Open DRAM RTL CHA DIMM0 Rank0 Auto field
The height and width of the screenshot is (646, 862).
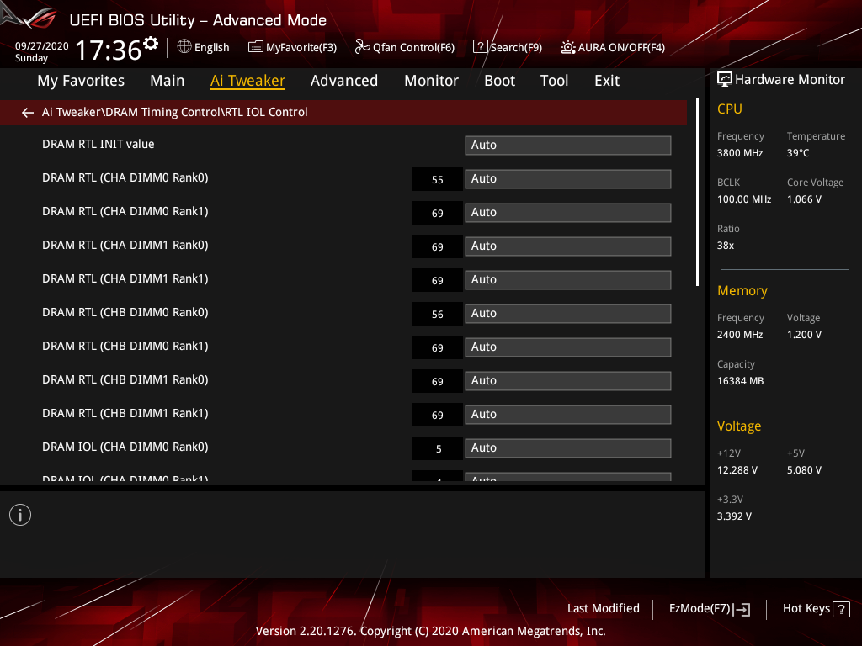click(x=568, y=178)
